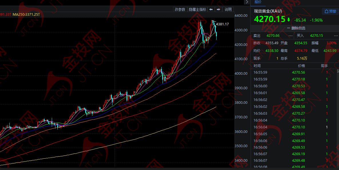Click the large 4270.15 latest price
The height and width of the screenshot is (170, 339).
pos(269,19)
